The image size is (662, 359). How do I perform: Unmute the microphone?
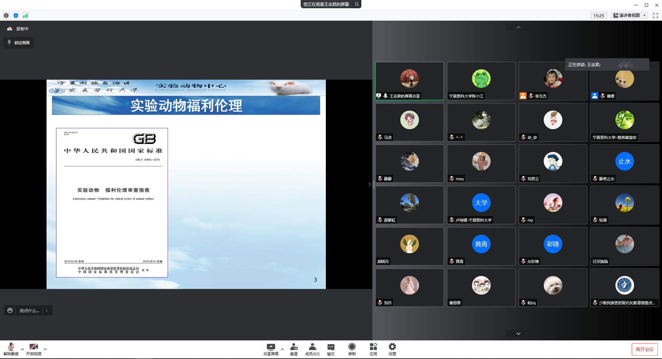pyautogui.click(x=11, y=347)
